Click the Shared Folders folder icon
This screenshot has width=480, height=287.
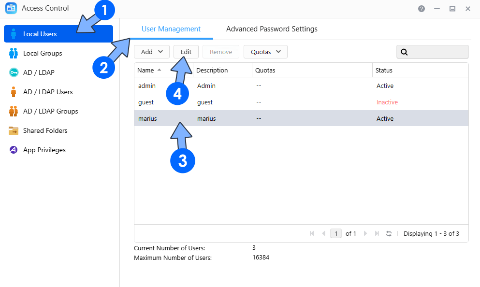tap(14, 130)
